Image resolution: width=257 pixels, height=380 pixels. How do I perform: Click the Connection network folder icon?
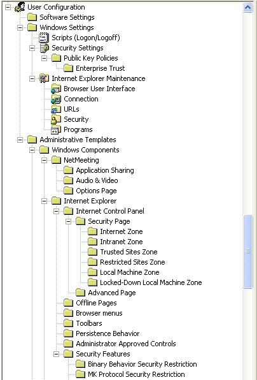(56, 99)
